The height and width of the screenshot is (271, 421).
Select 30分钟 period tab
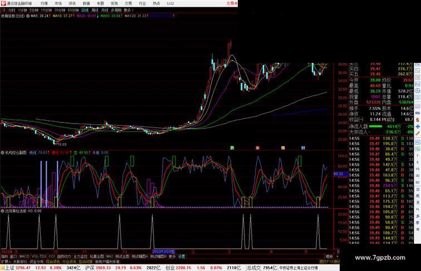60,10
